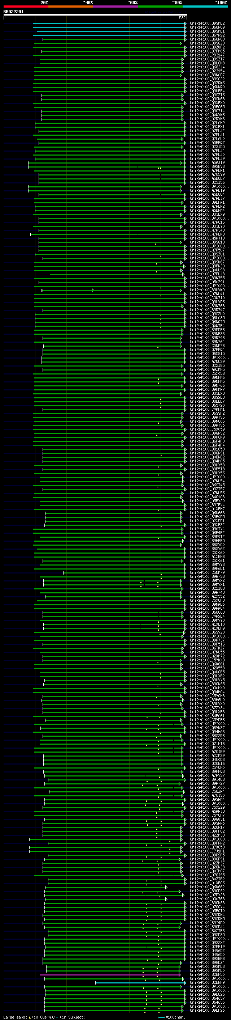Click hit UniRef100_Q6WNQ8
The image size is (231, 1020).
pyautogui.click(x=207, y=39)
